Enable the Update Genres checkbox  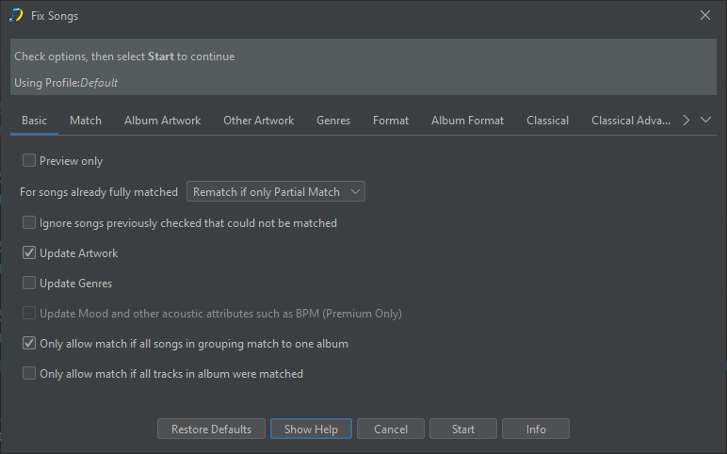29,284
